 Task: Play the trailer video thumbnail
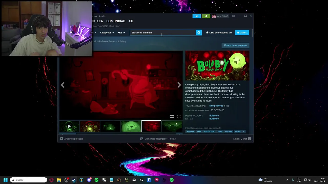click(x=69, y=126)
